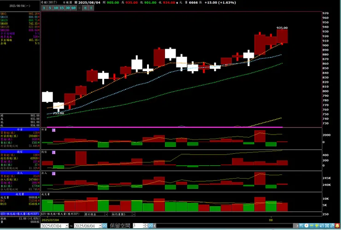Select the 法人 panel blue header
Viewport: 341px width, 230px height.
click(20, 173)
